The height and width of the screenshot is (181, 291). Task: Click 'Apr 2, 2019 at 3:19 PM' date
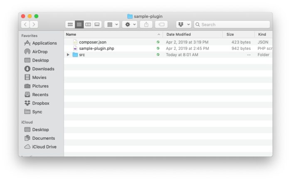point(187,42)
